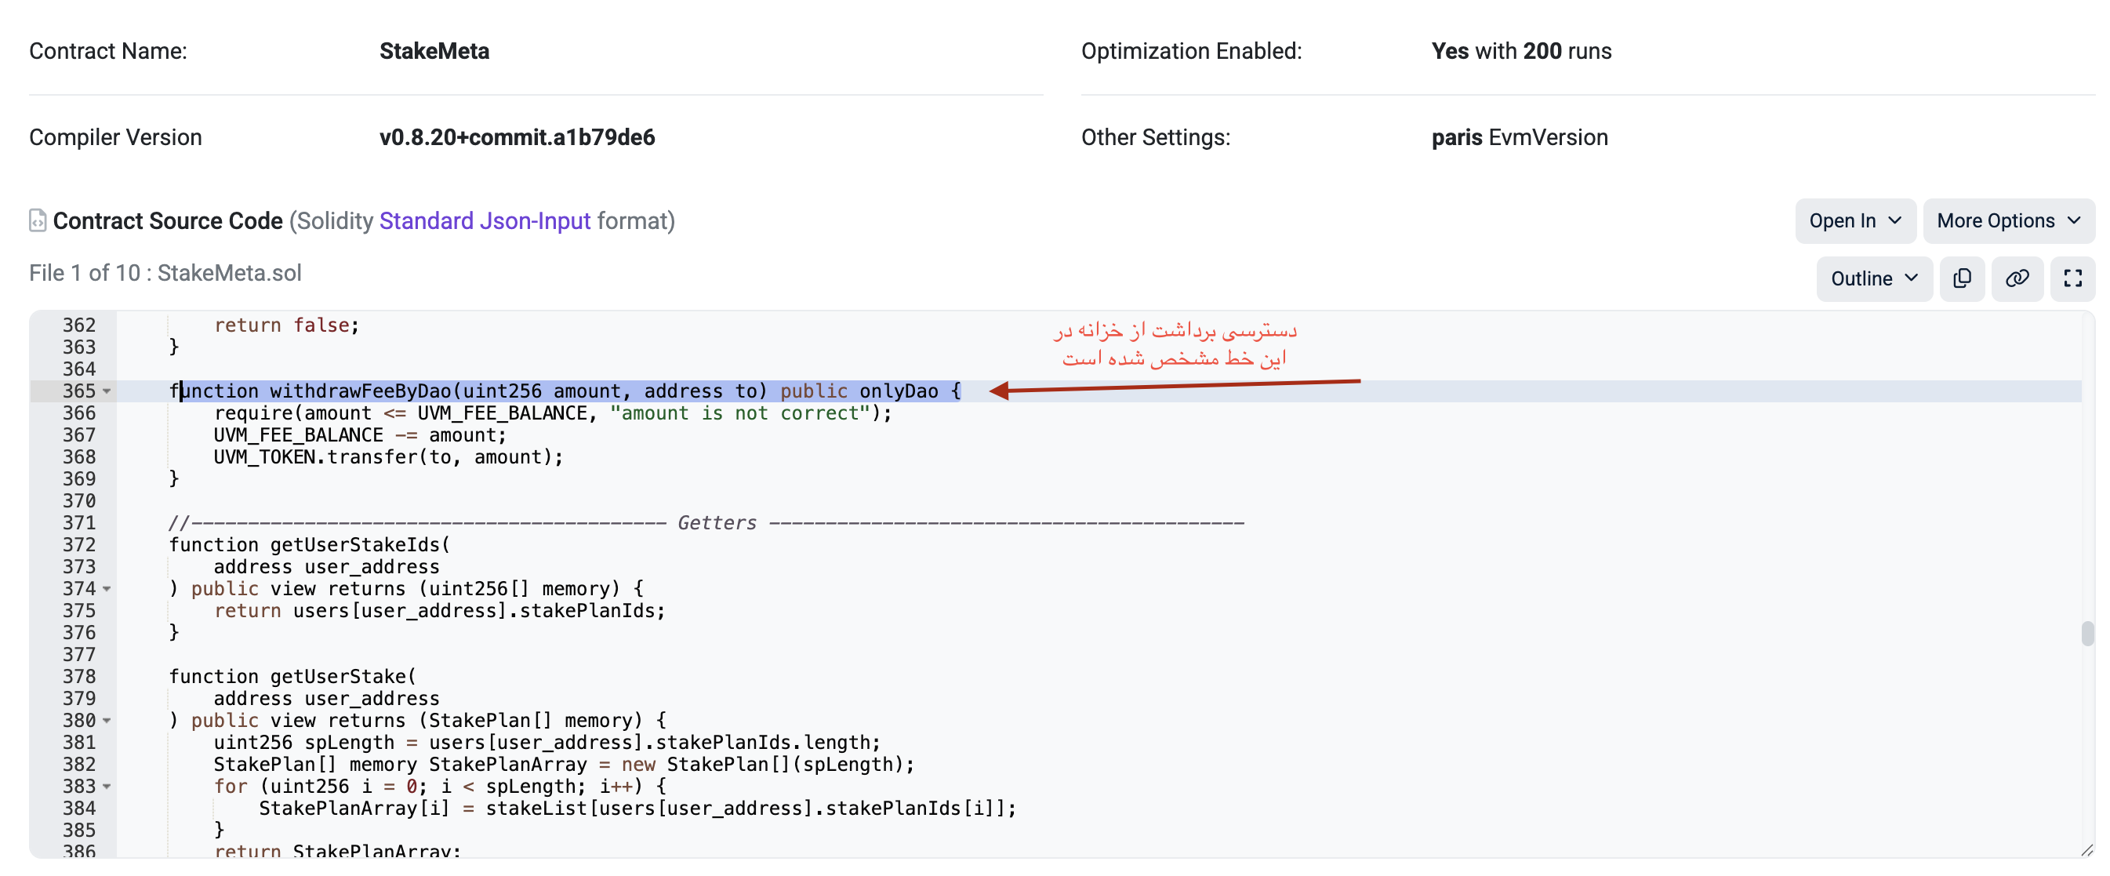Collapse the for loop at line 383
This screenshot has height=876, width=2110.
pos(107,787)
